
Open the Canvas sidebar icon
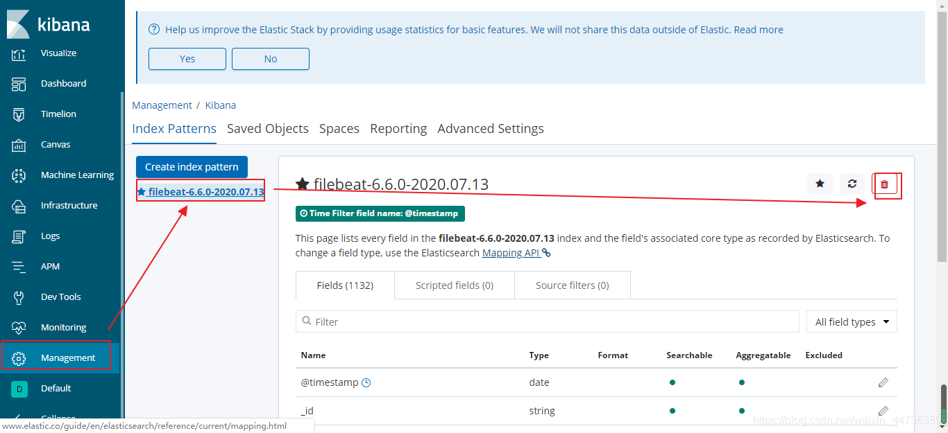click(x=19, y=145)
